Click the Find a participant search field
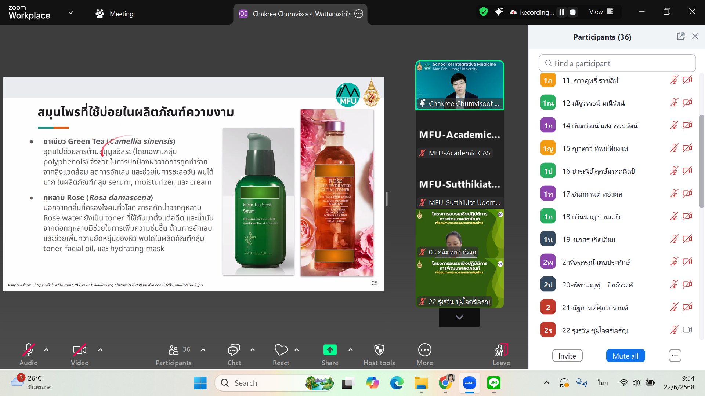Image resolution: width=705 pixels, height=396 pixels. pos(617,63)
